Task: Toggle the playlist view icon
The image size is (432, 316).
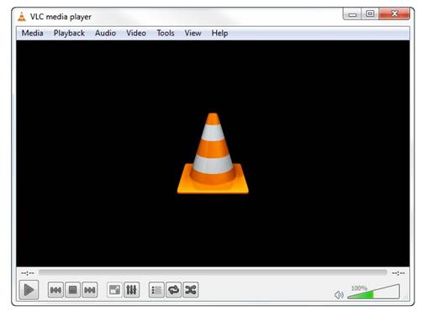Action: click(156, 290)
